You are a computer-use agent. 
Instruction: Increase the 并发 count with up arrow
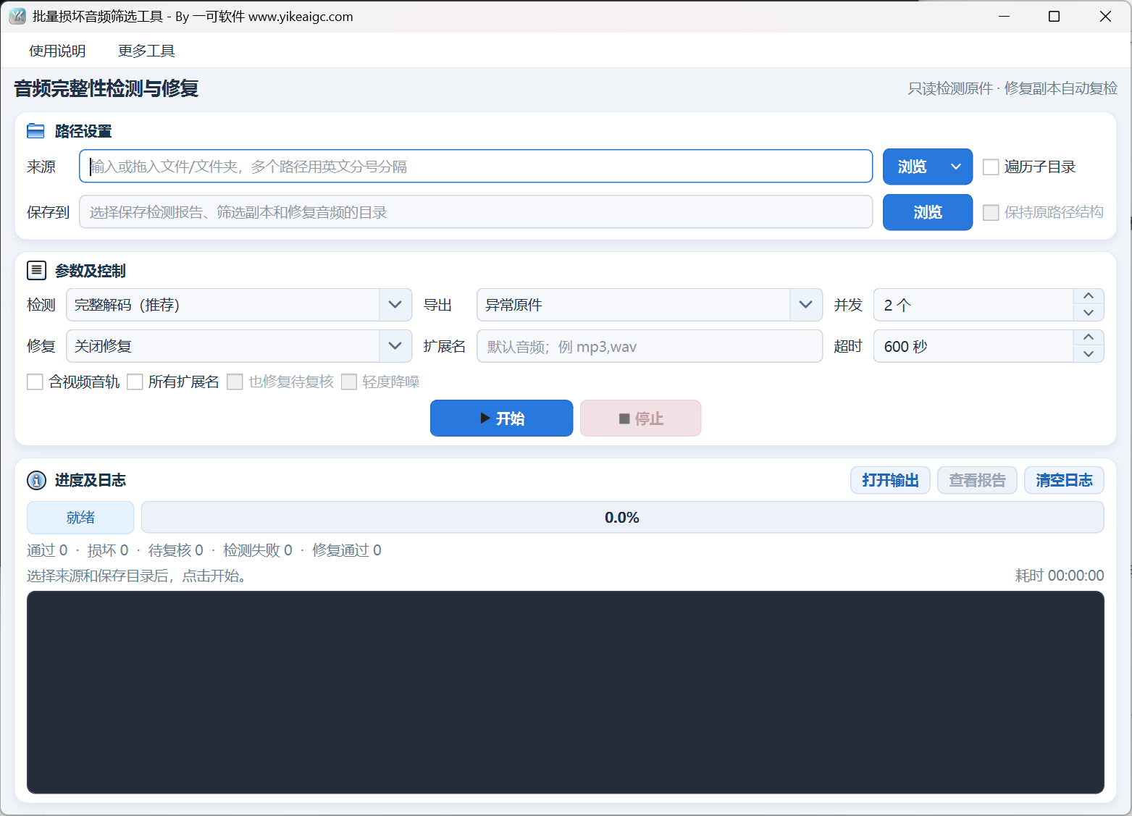[x=1089, y=296]
